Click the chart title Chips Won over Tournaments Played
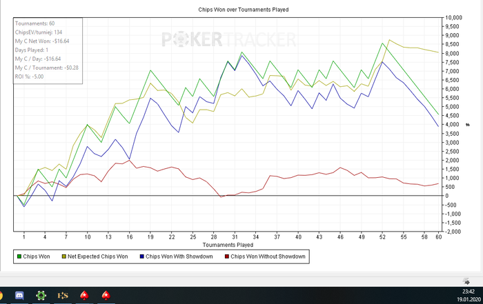The width and height of the screenshot is (483, 304). tap(244, 10)
